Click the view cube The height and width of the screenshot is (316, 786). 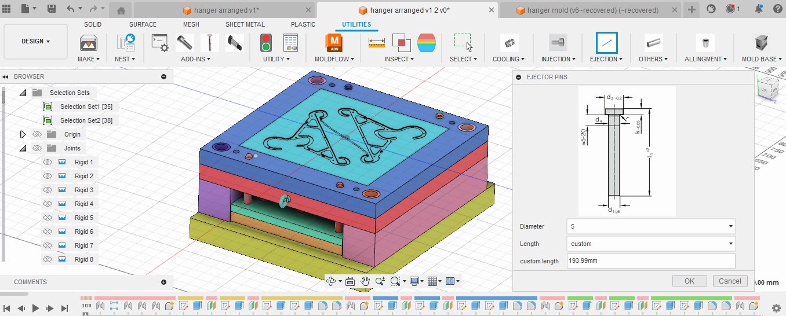[x=768, y=89]
